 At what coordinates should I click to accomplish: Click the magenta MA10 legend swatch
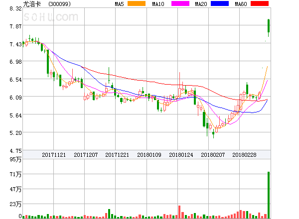[180, 3]
